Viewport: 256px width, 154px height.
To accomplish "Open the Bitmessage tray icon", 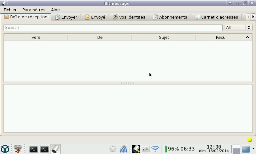I will tap(136, 149).
